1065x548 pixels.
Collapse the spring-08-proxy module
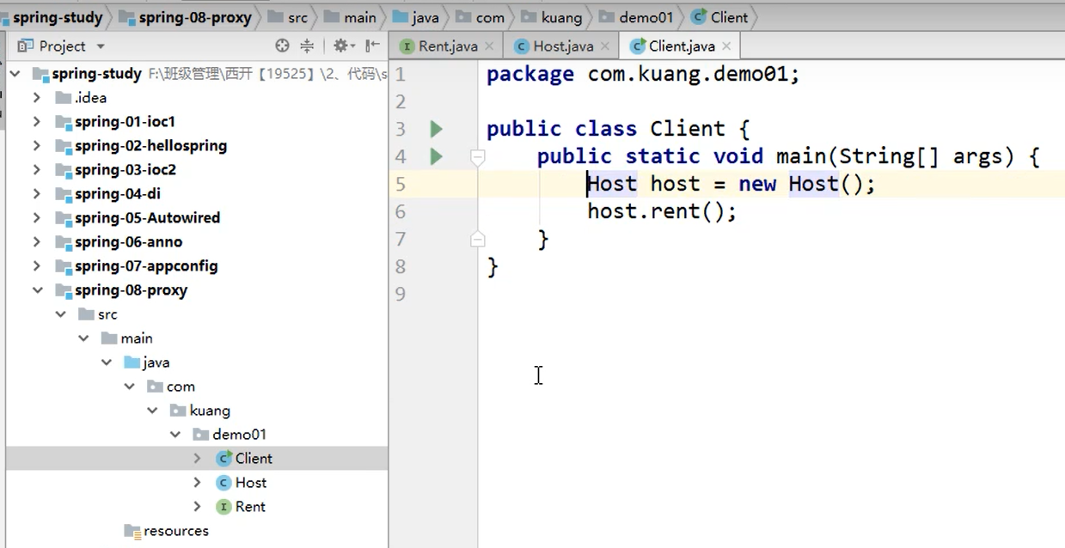[x=37, y=290]
